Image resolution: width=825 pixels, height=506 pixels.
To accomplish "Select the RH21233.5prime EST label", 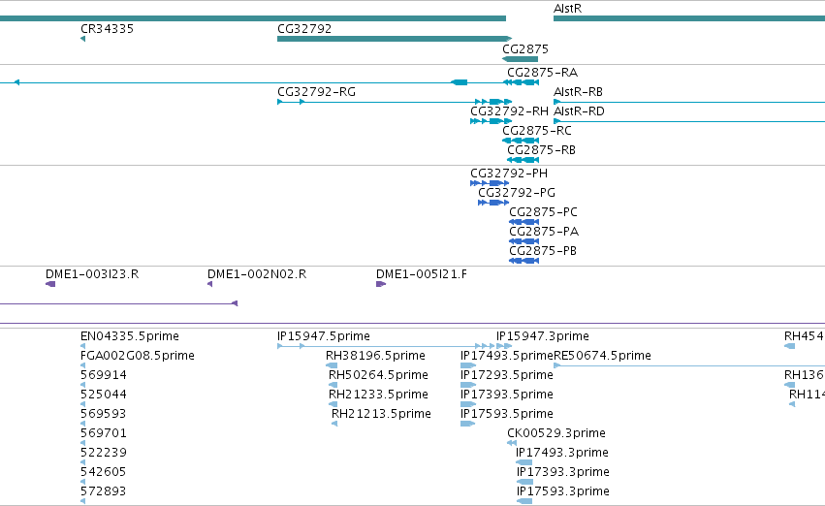I will (378, 395).
